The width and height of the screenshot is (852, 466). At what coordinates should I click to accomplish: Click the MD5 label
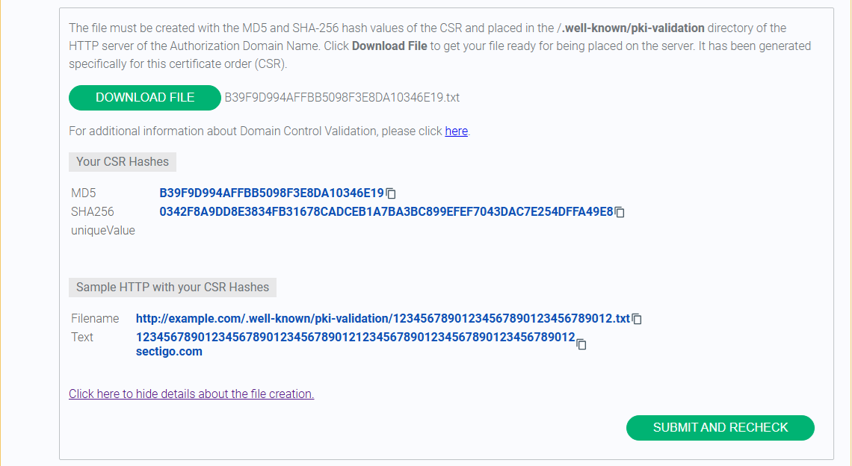click(x=84, y=193)
